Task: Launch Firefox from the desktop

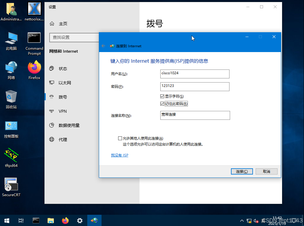Action: (x=34, y=70)
